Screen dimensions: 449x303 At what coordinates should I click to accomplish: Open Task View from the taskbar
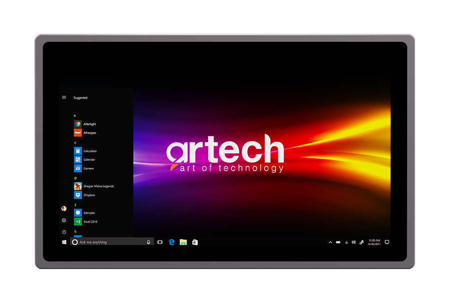tap(160, 242)
